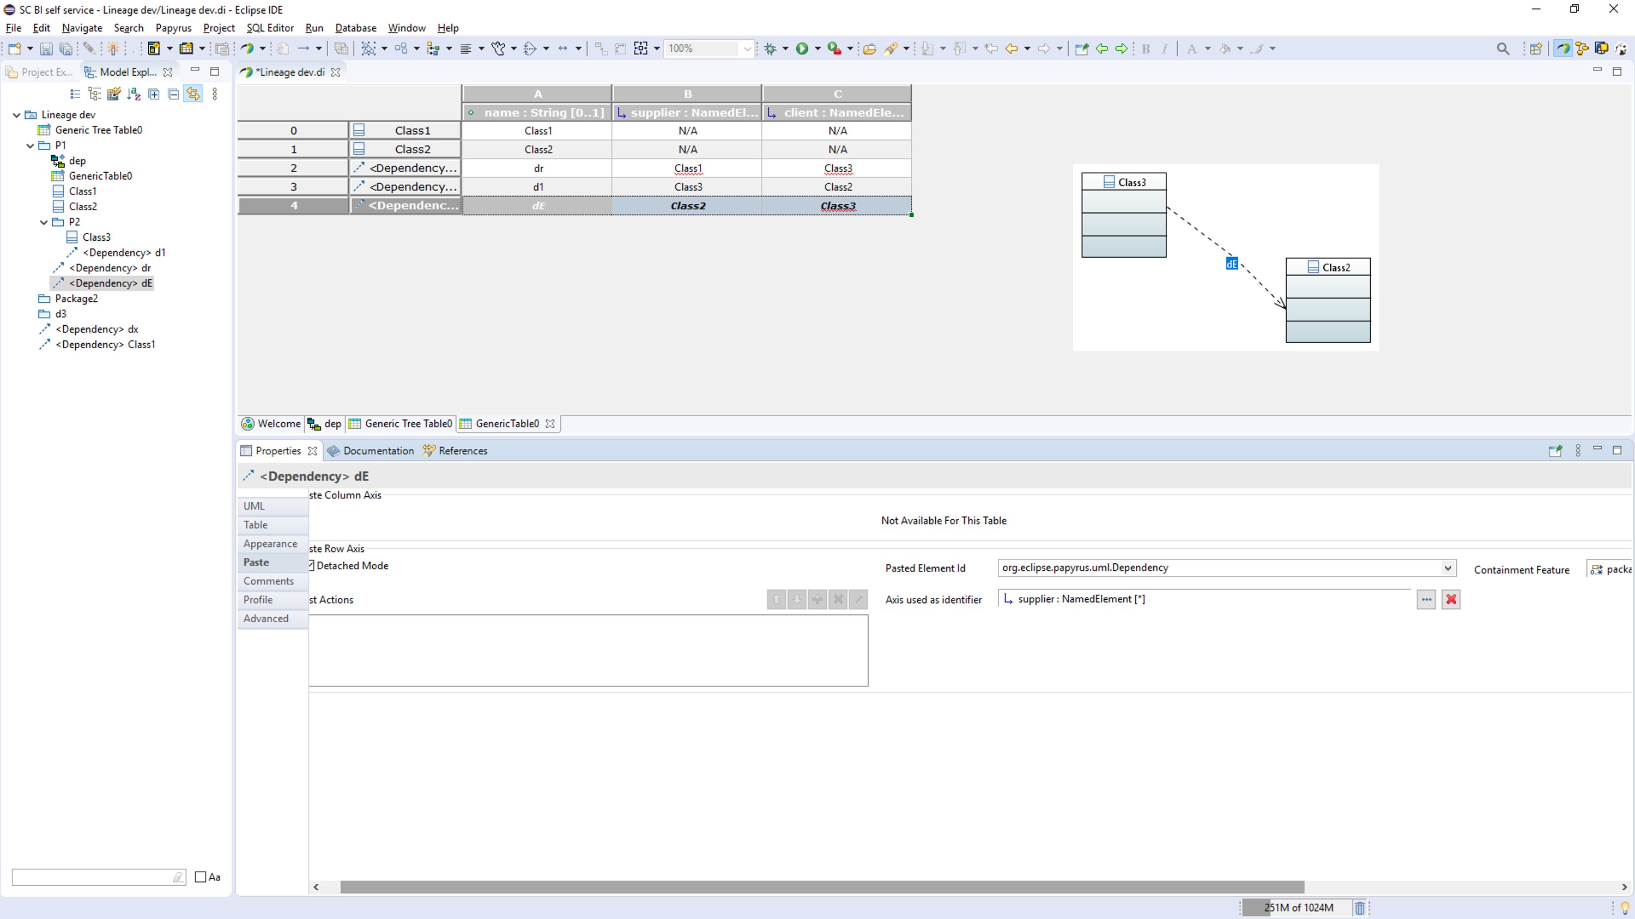This screenshot has width=1635, height=919.
Task: Click the Debug bug icon
Action: tap(771, 48)
